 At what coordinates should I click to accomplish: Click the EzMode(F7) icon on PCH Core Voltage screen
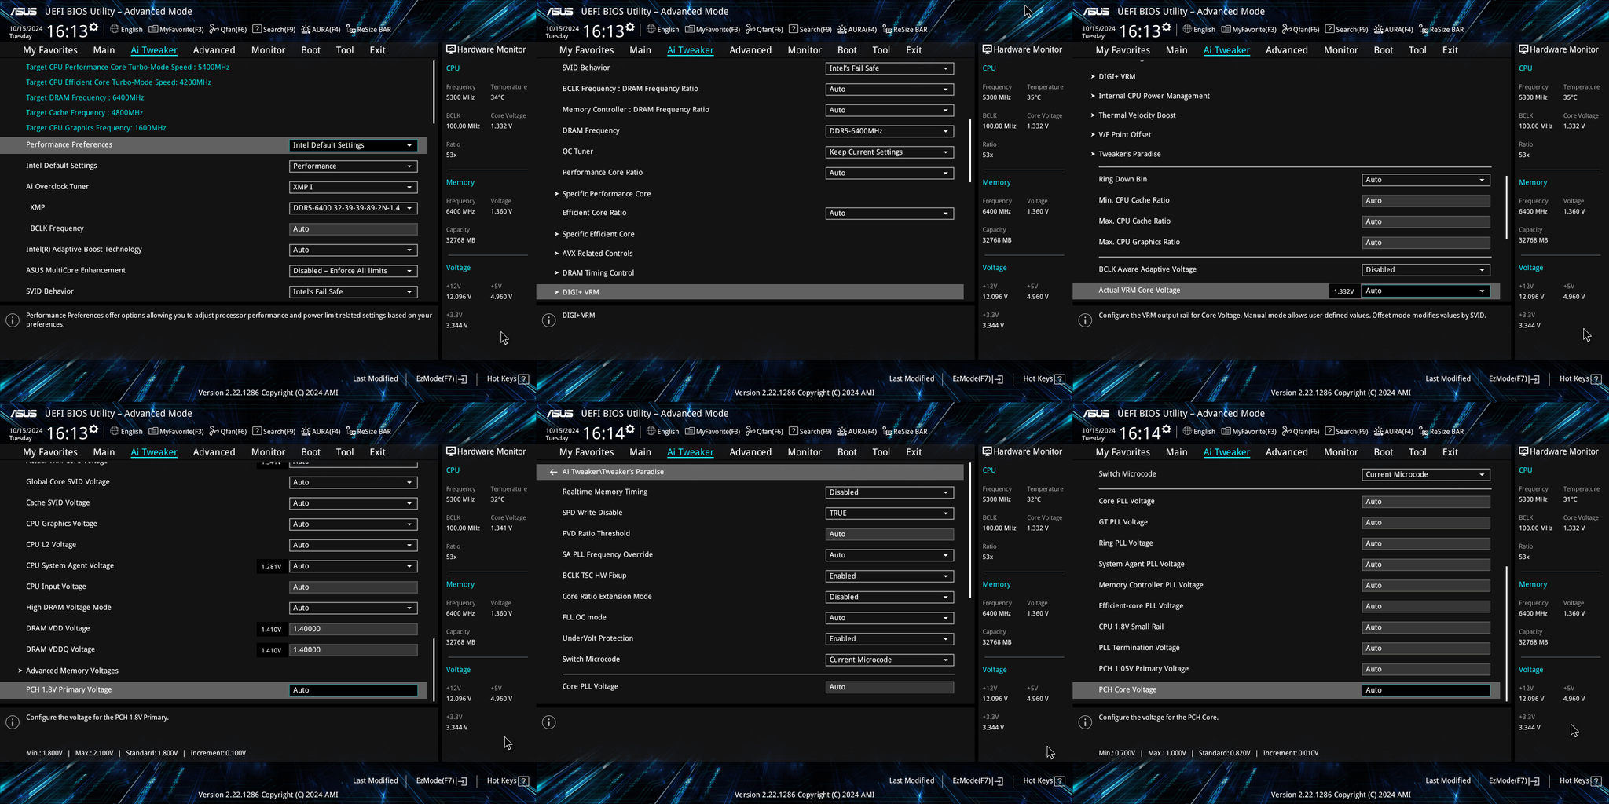tap(1534, 781)
